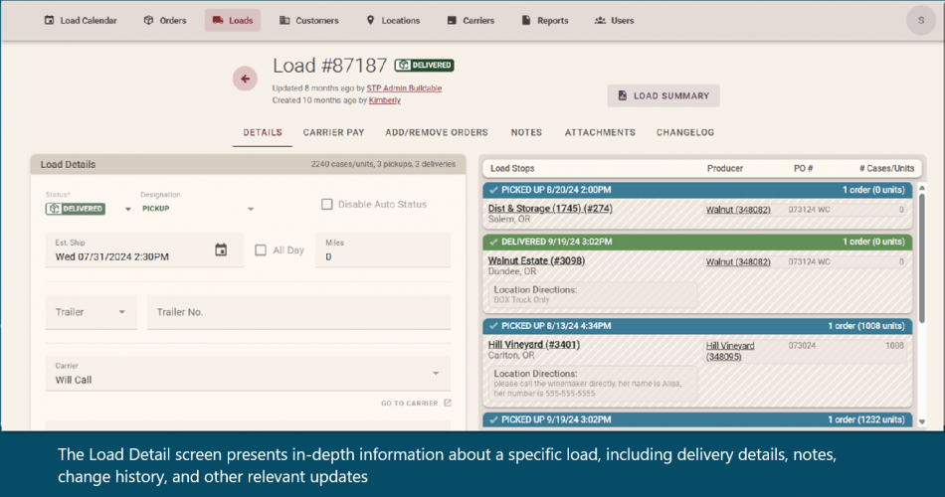945x497 pixels.
Task: Open Dist & Storage (1745) (#274) stop
Action: point(550,209)
